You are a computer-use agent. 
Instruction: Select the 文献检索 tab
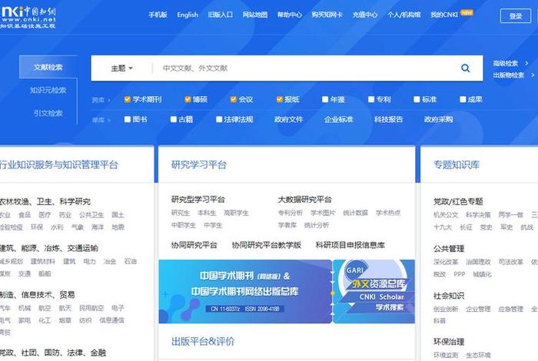[x=48, y=67]
